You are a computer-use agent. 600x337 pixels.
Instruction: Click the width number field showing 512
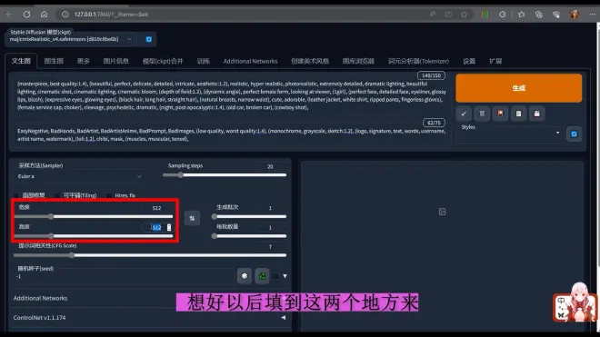[157, 208]
